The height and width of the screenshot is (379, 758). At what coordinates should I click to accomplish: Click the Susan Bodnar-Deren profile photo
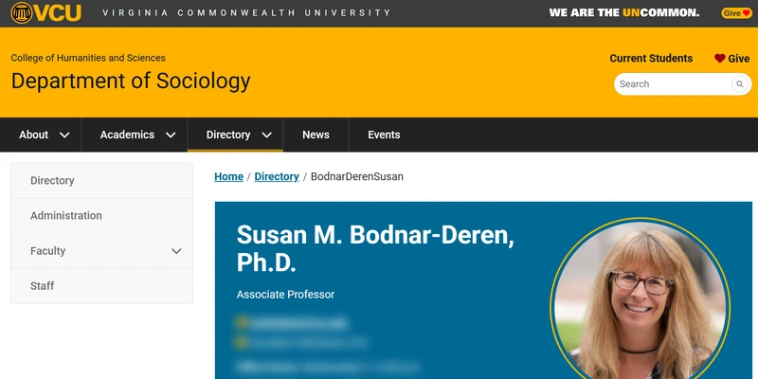(x=640, y=298)
